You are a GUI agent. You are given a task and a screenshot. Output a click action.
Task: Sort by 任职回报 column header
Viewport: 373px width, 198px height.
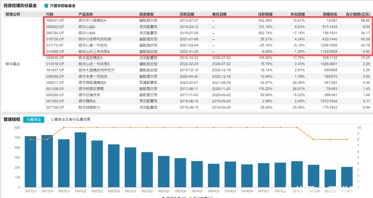265,14
